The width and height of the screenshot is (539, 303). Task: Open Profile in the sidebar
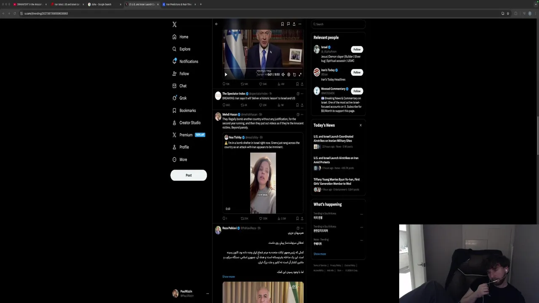click(181, 147)
